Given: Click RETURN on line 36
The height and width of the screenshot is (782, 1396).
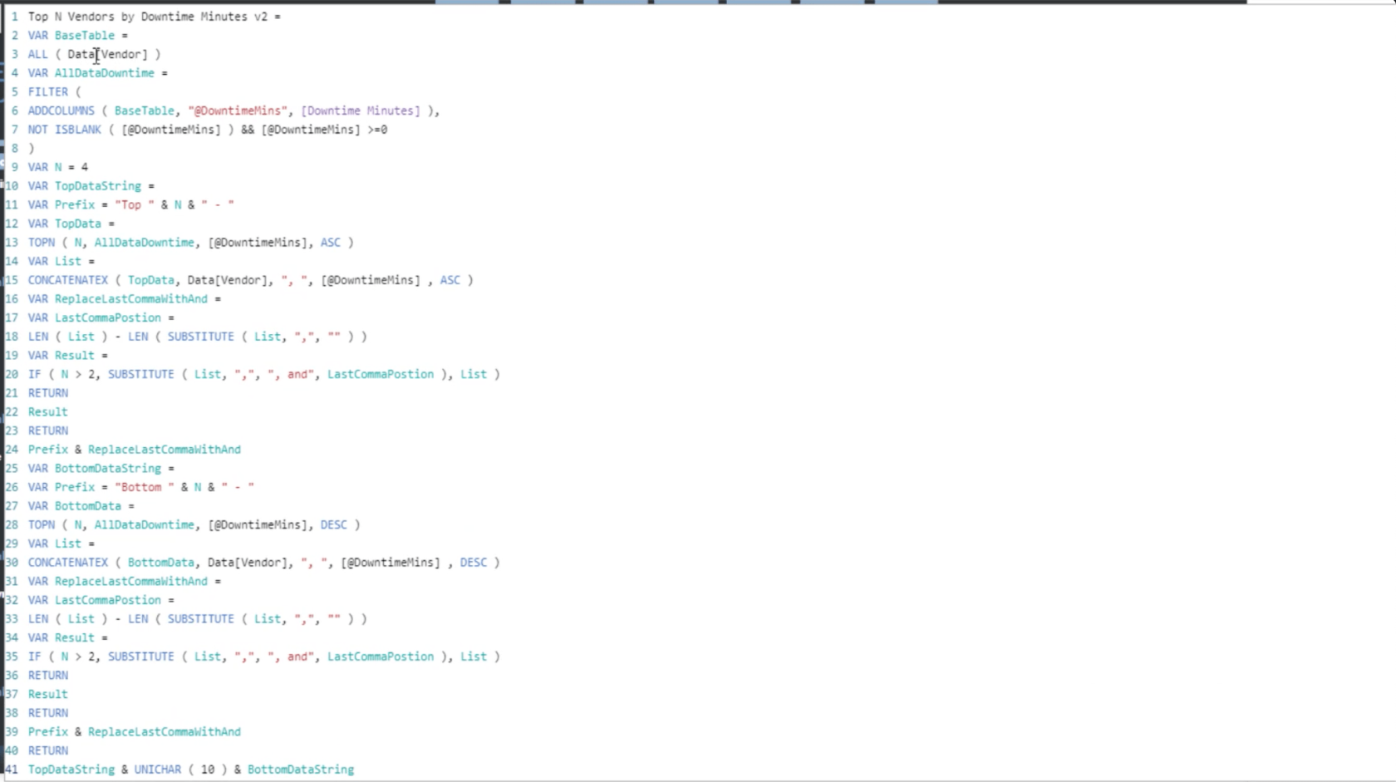Looking at the screenshot, I should [48, 676].
